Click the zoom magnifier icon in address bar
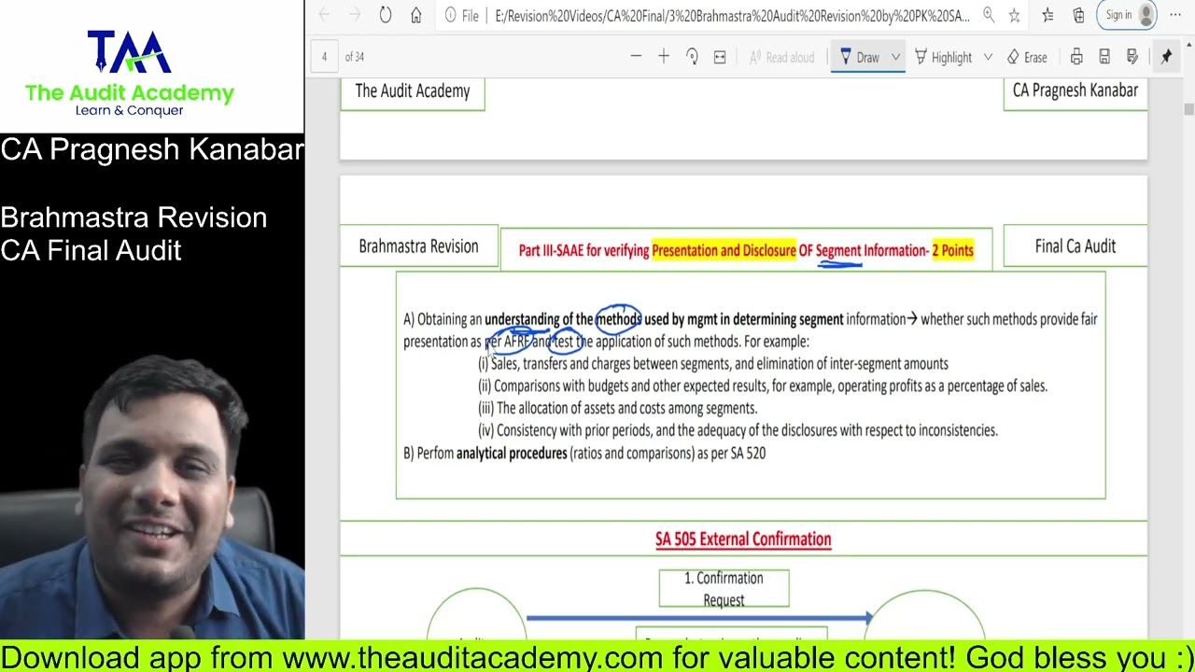Viewport: 1195px width, 672px height. (989, 15)
